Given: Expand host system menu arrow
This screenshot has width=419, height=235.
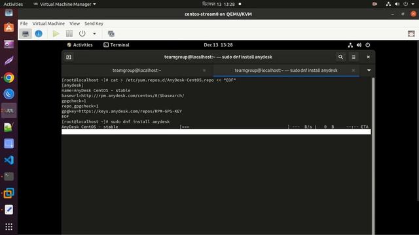Looking at the screenshot, I should (x=412, y=4).
